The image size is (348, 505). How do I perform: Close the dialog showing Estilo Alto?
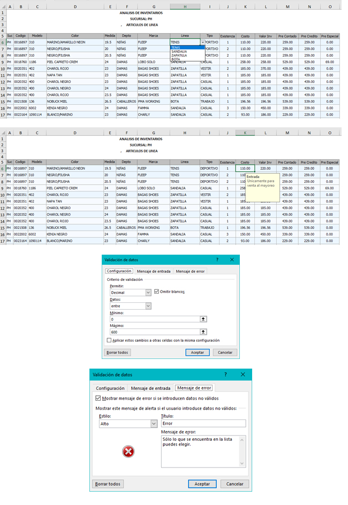pyautogui.click(x=243, y=374)
